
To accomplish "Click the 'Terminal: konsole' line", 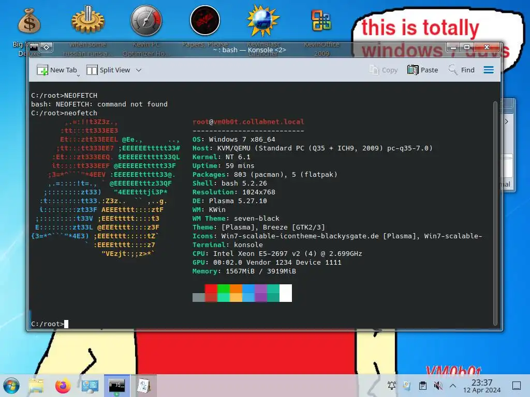I will point(228,245).
